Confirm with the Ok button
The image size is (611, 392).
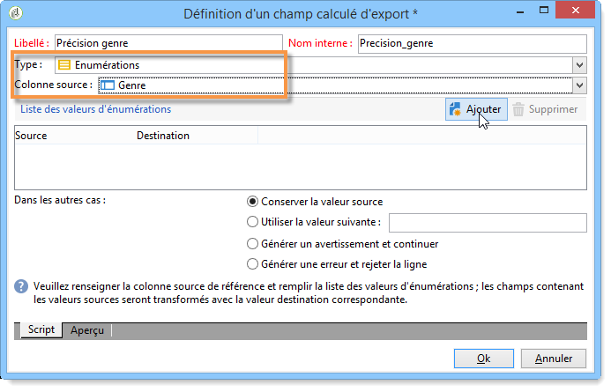tap(483, 359)
